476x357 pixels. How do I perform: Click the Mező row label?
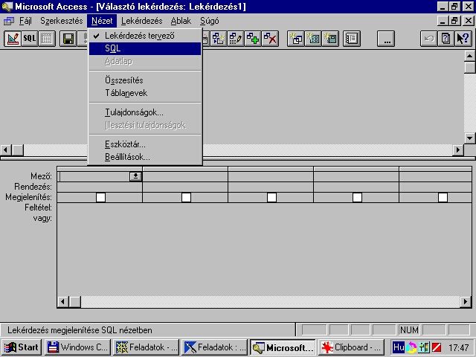click(41, 176)
